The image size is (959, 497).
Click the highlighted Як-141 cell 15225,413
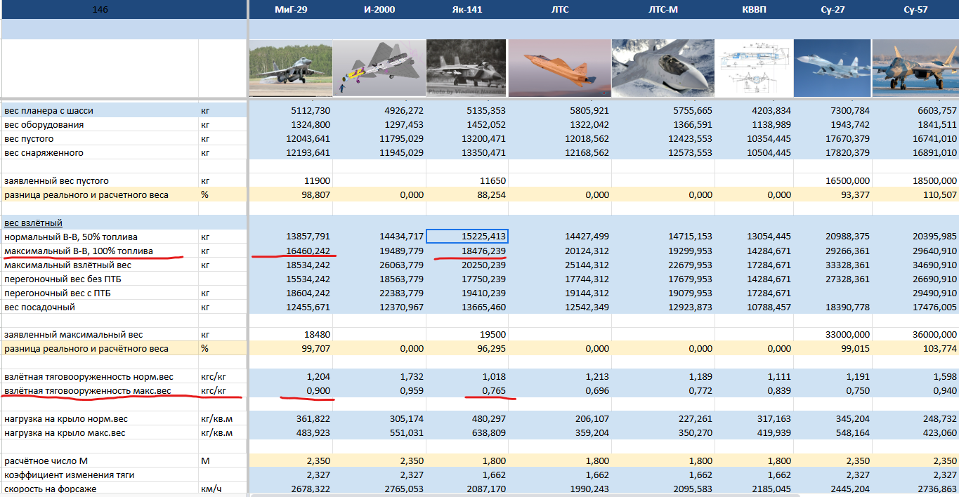pyautogui.click(x=467, y=237)
